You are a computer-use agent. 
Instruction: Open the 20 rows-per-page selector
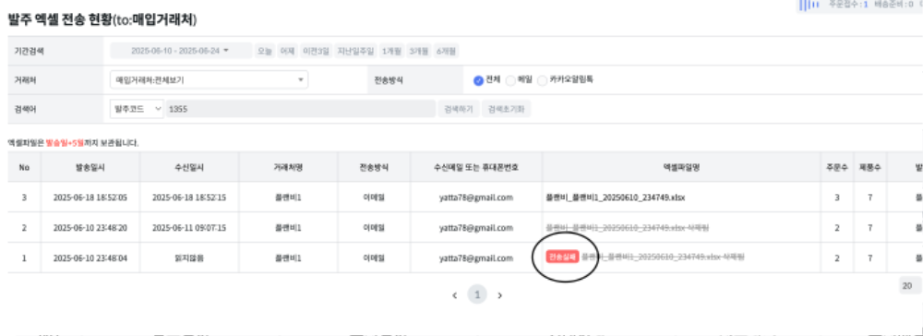click(910, 285)
